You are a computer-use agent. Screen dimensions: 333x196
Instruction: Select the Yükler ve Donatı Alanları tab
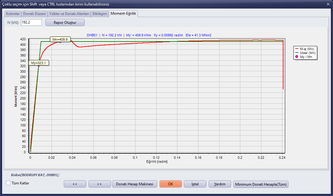[x=69, y=14]
